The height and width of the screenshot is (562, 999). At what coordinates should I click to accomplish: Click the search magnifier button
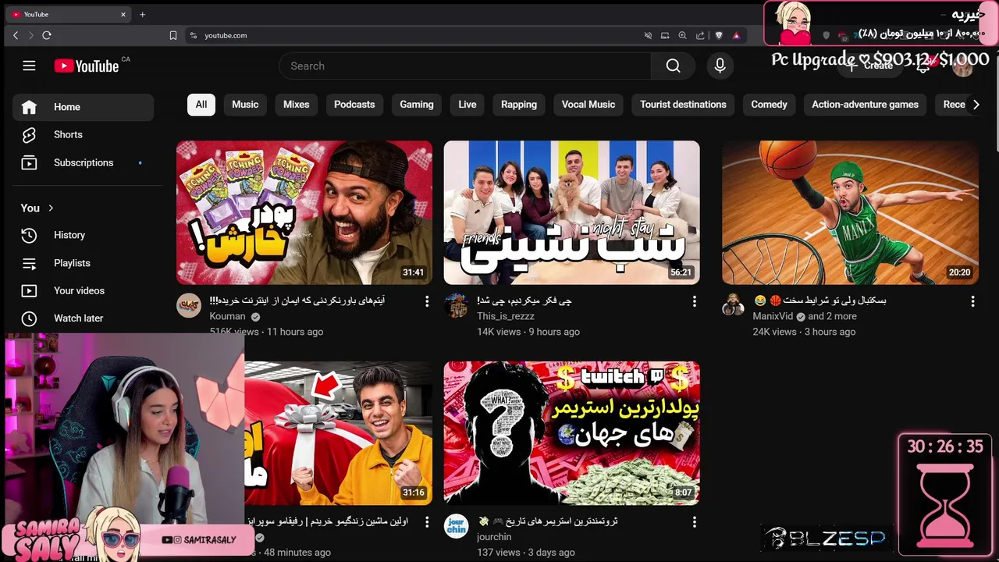point(673,66)
